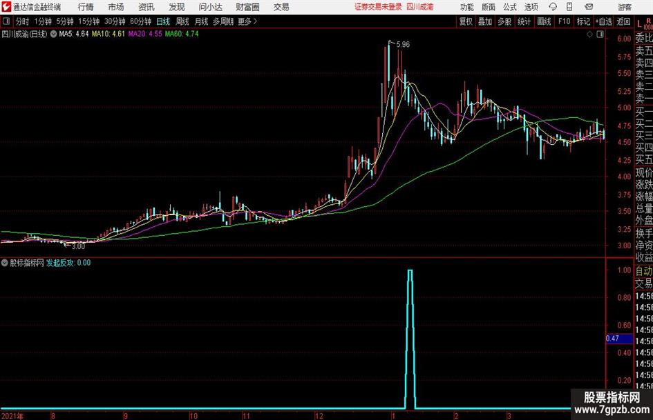The height and width of the screenshot is (420, 653).
Task: Toggle the left panel layout icon
Action: (6, 21)
